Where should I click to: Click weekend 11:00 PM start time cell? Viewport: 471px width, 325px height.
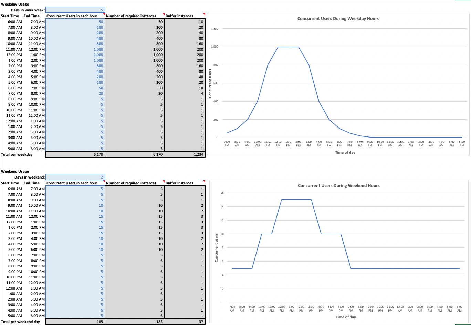tap(14, 283)
